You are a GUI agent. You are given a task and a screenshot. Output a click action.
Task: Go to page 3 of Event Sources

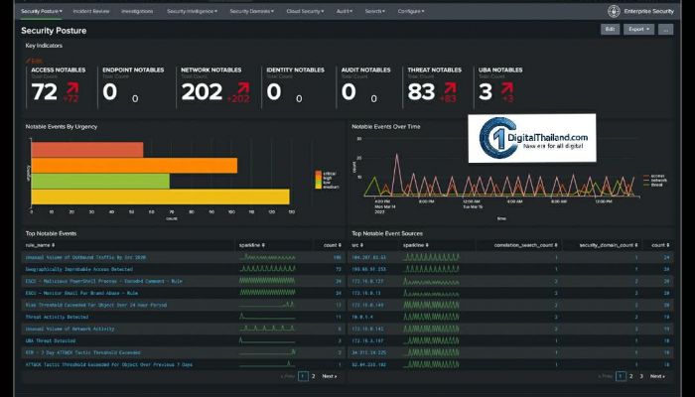641,376
